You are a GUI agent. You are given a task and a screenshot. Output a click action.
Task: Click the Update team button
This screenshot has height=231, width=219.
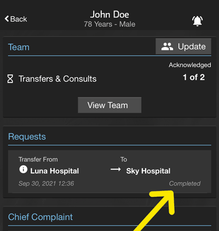click(x=183, y=47)
